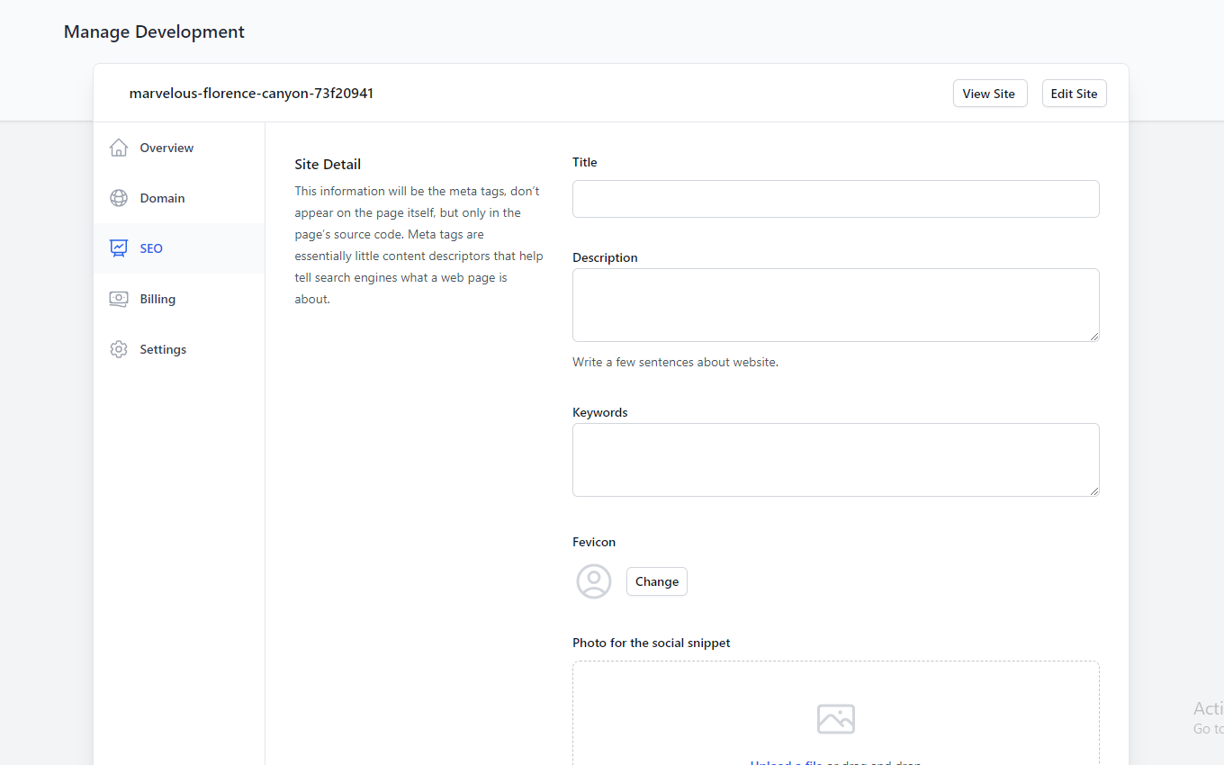Click the home icon beside Overview
The height and width of the screenshot is (765, 1224).
point(119,148)
